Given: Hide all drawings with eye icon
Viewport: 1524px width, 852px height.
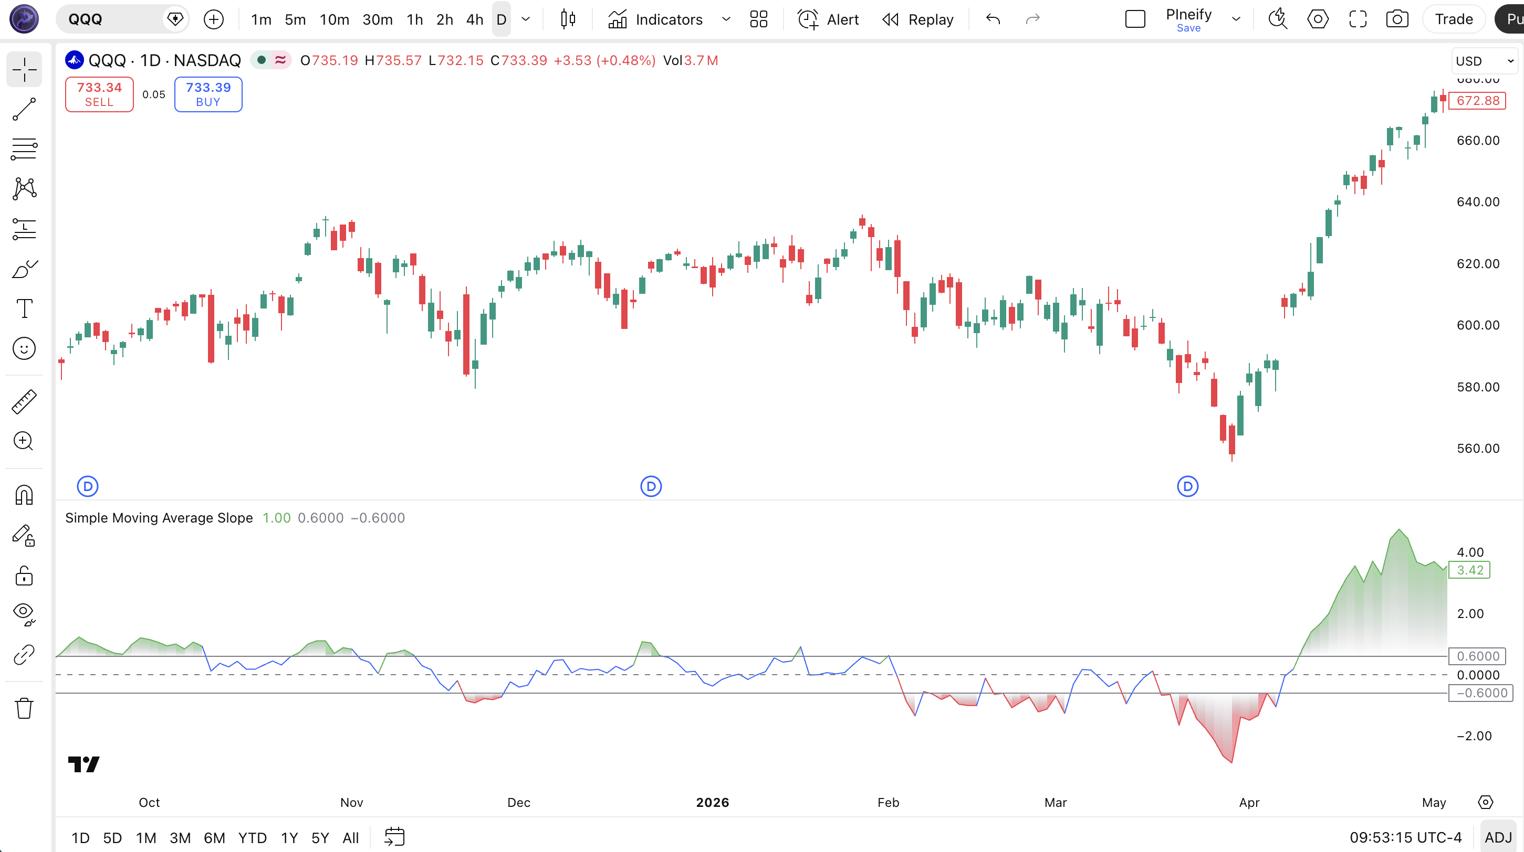Looking at the screenshot, I should click(x=24, y=614).
